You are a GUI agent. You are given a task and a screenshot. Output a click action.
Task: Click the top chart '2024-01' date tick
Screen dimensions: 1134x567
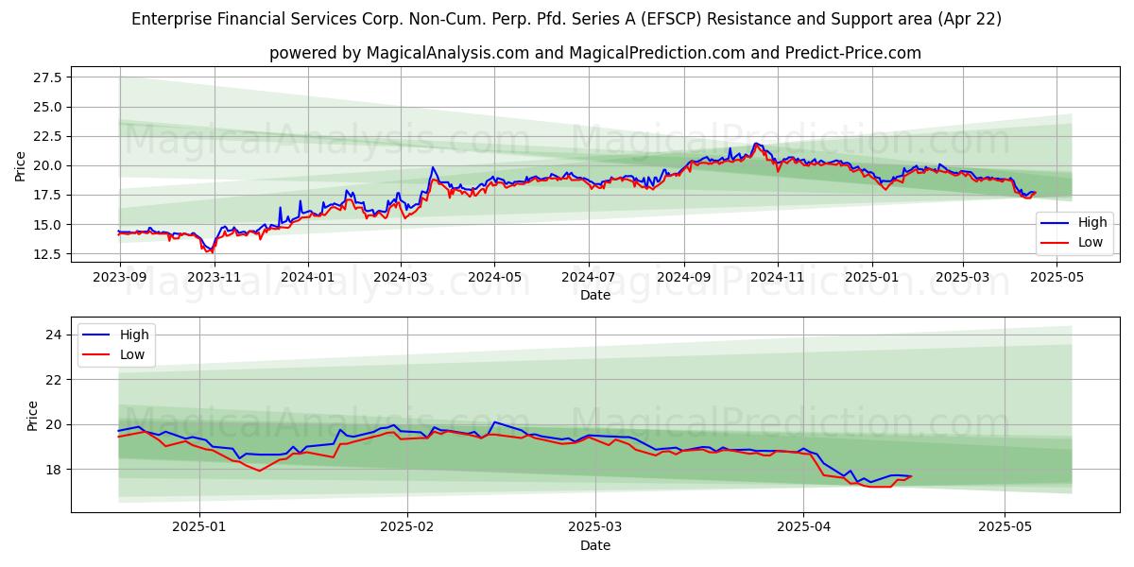click(x=308, y=278)
